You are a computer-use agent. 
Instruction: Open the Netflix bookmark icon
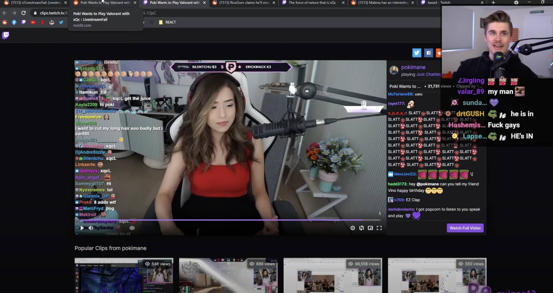pos(42,22)
